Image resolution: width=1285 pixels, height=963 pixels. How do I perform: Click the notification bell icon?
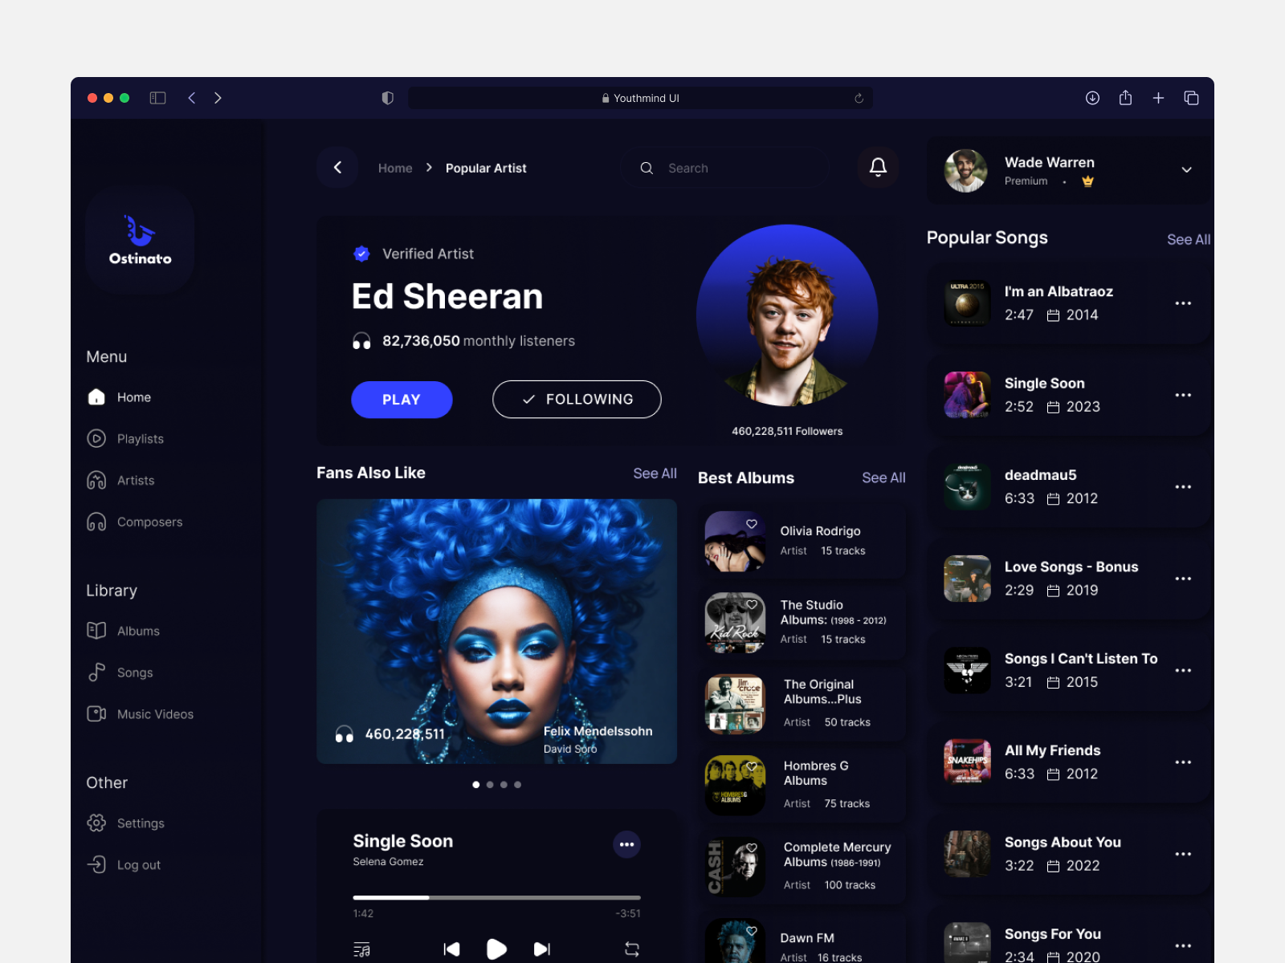click(877, 167)
